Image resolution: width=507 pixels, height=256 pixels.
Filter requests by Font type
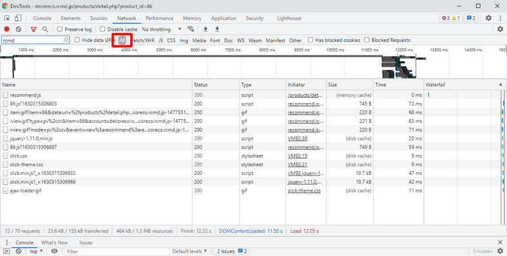[x=215, y=41]
